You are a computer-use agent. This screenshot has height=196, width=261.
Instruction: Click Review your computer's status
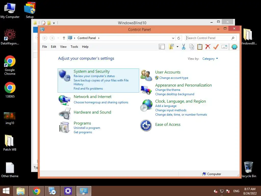(94, 76)
